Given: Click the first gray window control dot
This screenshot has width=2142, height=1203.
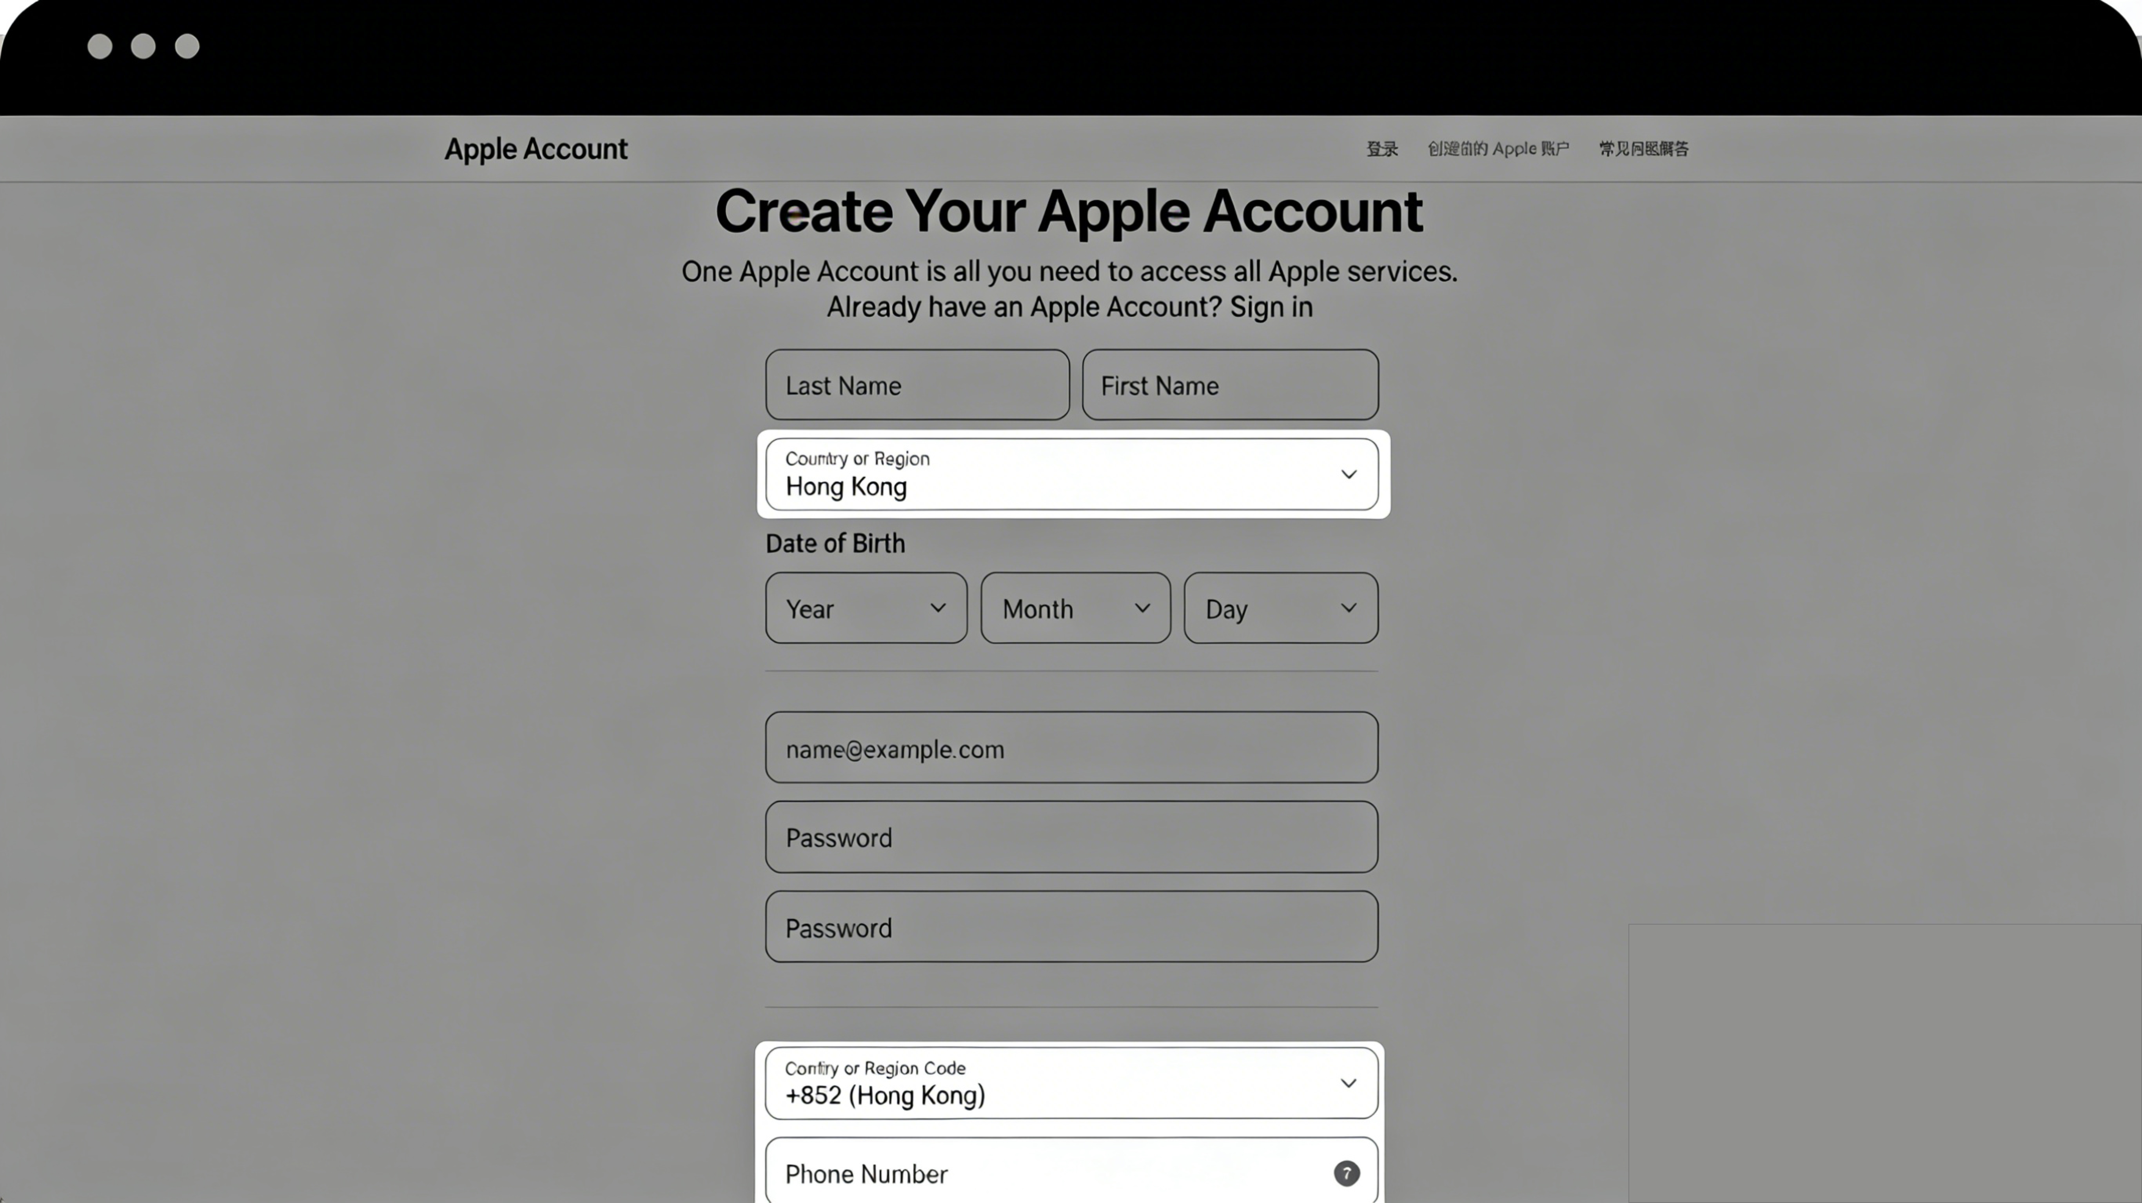Looking at the screenshot, I should [100, 46].
